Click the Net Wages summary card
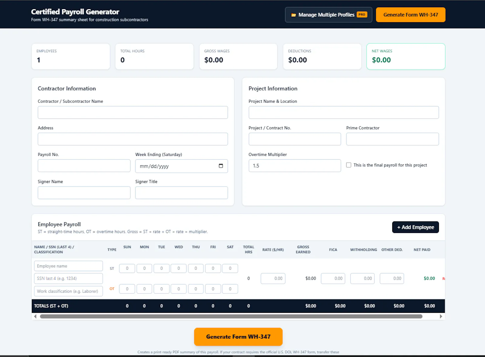The image size is (485, 357). pyautogui.click(x=406, y=57)
